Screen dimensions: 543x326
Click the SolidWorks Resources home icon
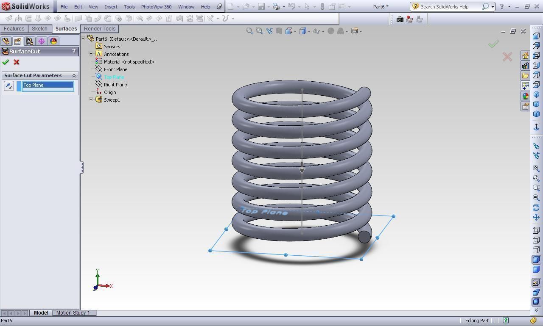pyautogui.click(x=525, y=55)
